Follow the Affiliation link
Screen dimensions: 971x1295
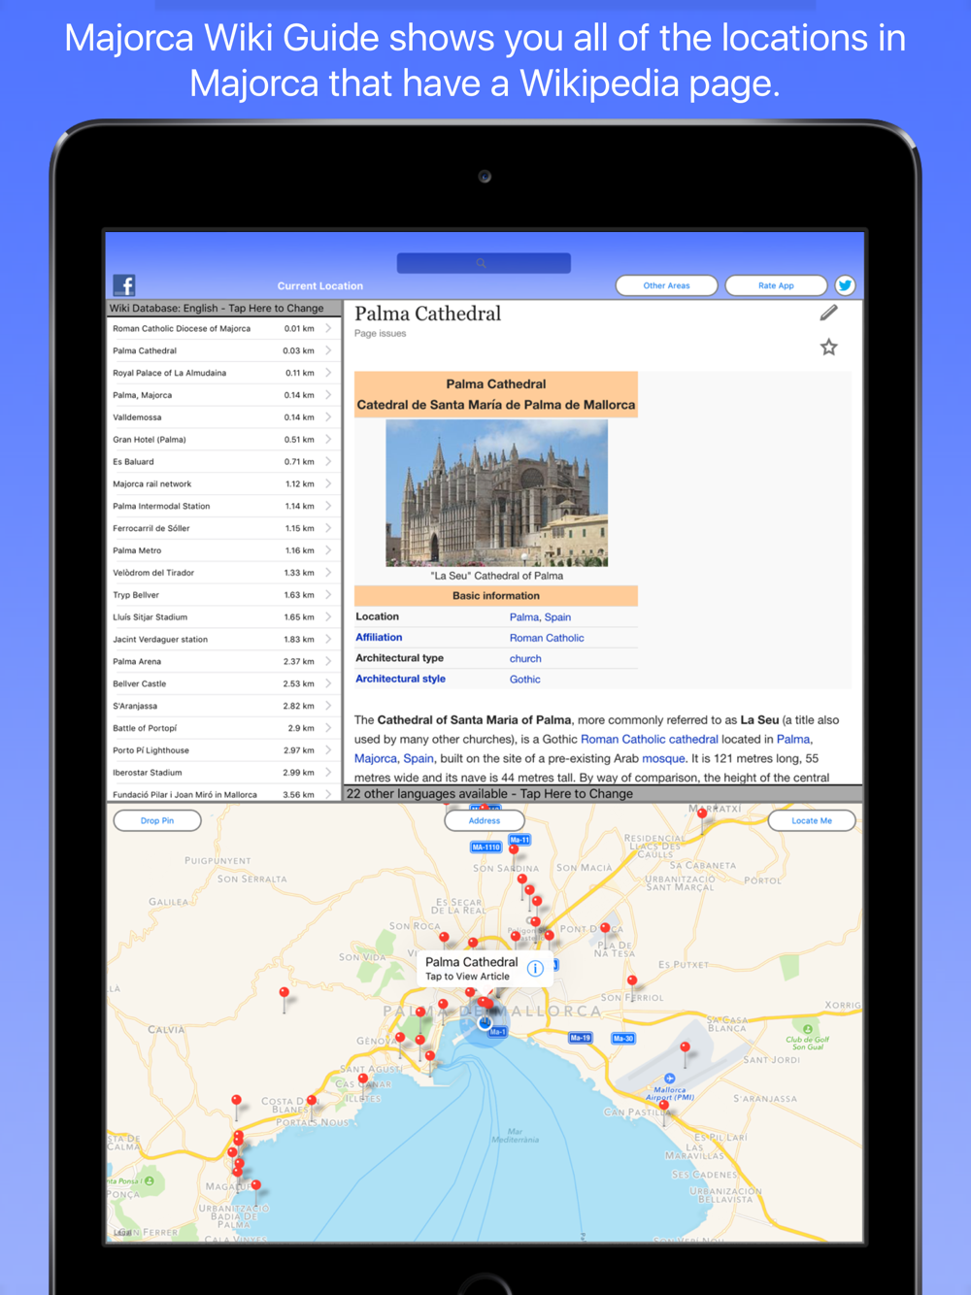(379, 638)
